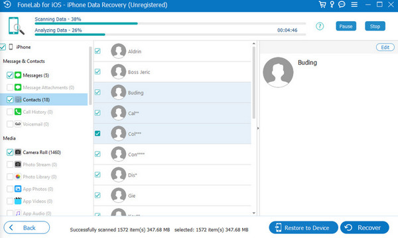This screenshot has height=238, width=398.
Task: Open the shopping cart purchase icon
Action: (x=322, y=5)
